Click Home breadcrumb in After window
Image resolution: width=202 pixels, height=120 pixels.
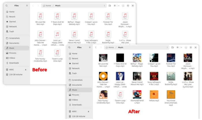point(110,47)
